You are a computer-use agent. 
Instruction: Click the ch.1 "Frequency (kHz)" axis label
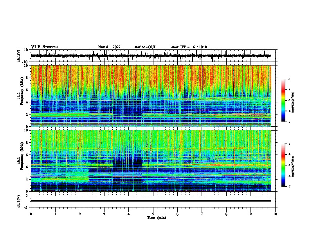pyautogui.click(x=22, y=91)
